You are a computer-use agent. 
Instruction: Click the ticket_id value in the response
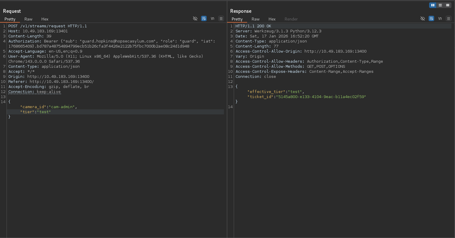pyautogui.click(x=321, y=97)
